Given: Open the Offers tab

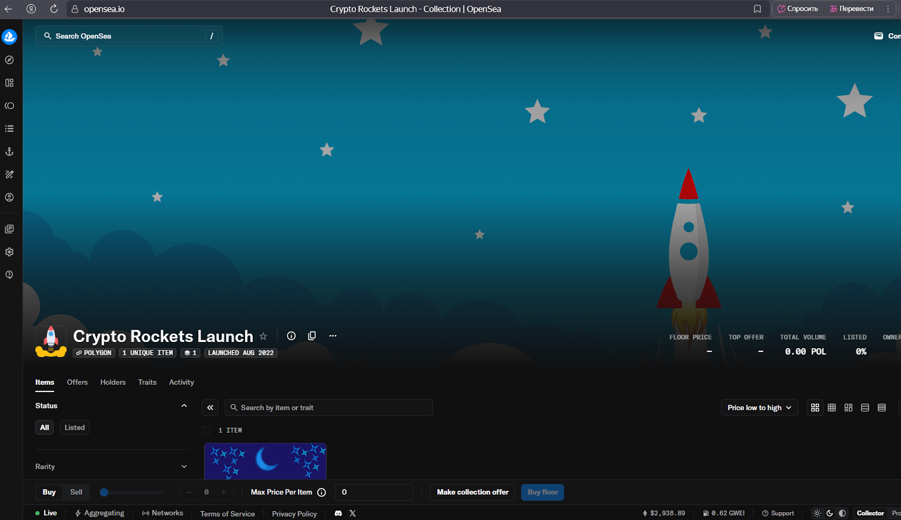Looking at the screenshot, I should (77, 382).
